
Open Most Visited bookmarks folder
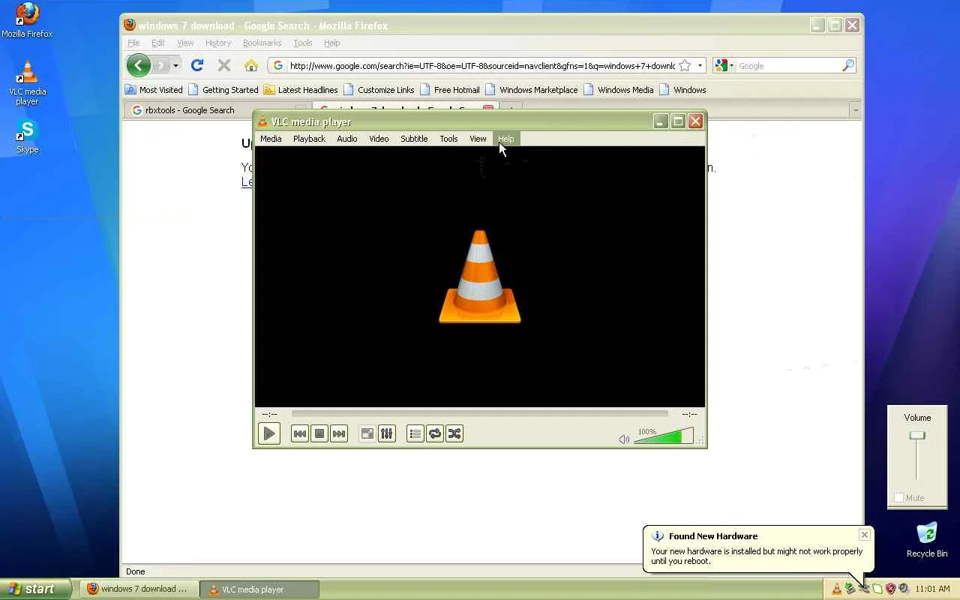coord(154,90)
